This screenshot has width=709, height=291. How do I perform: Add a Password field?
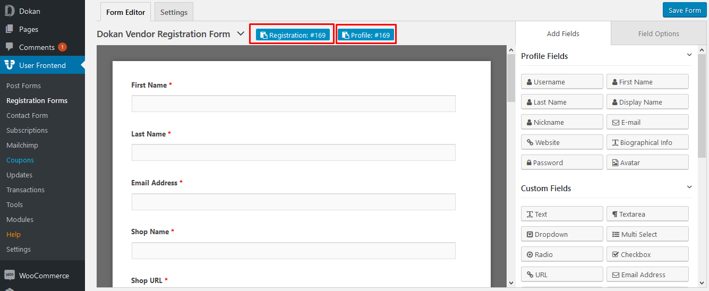pos(562,162)
